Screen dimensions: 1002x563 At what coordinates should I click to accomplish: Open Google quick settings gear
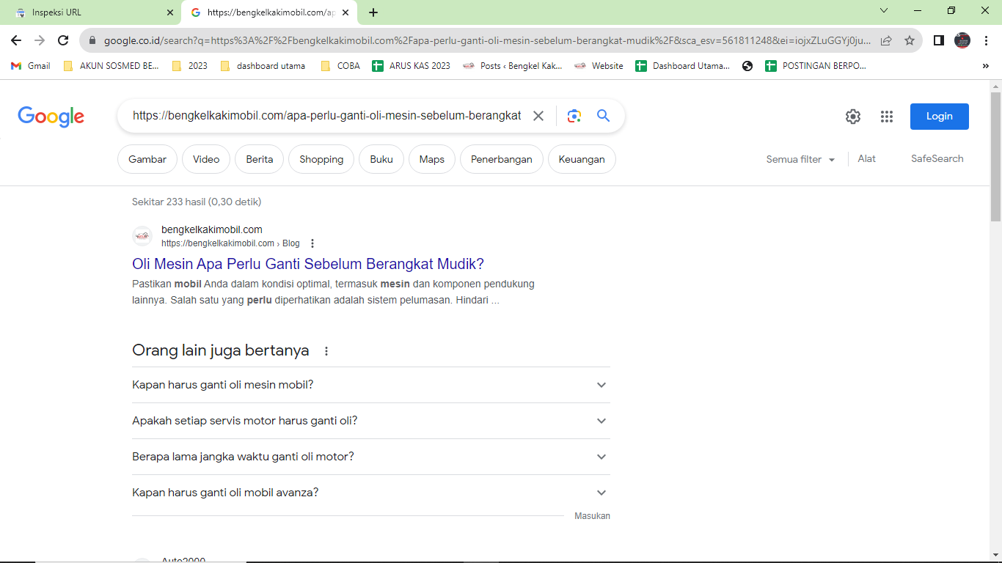click(x=852, y=117)
